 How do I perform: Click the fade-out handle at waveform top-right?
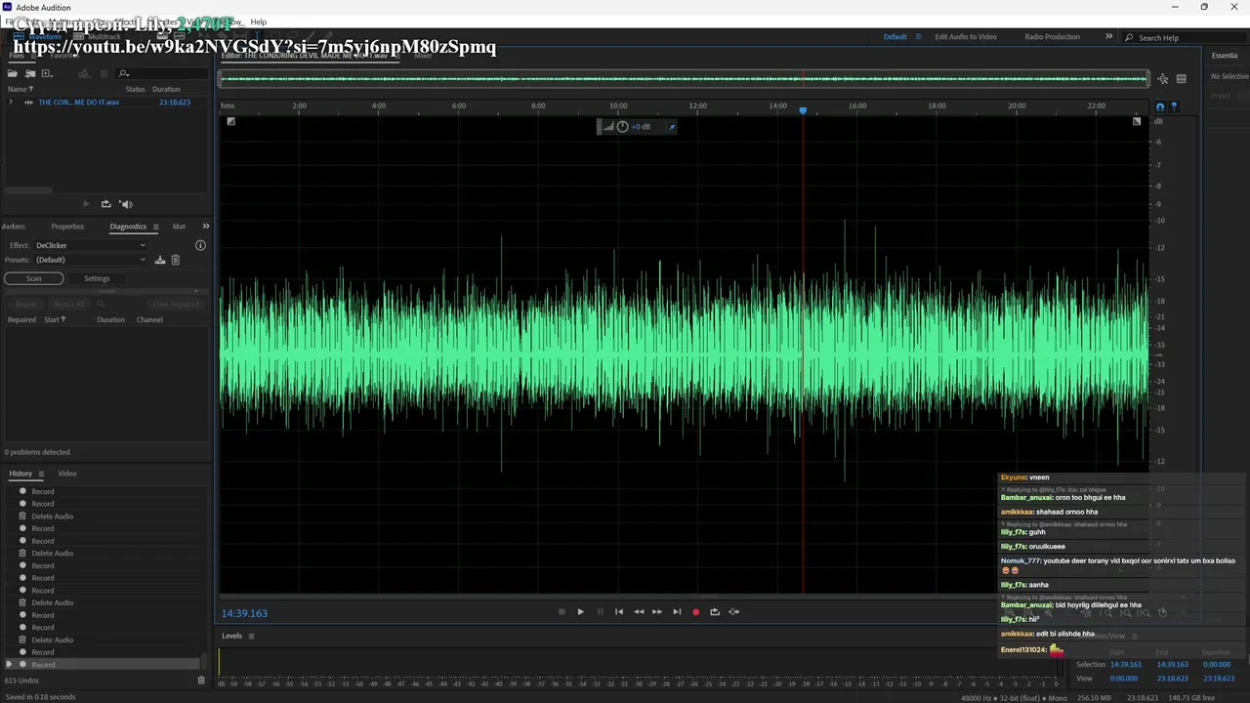tap(1137, 121)
